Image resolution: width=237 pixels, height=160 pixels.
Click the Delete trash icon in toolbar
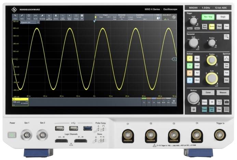(56, 17)
